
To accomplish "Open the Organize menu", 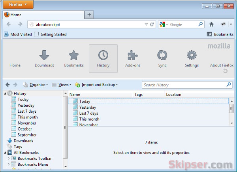I will coord(36,85).
